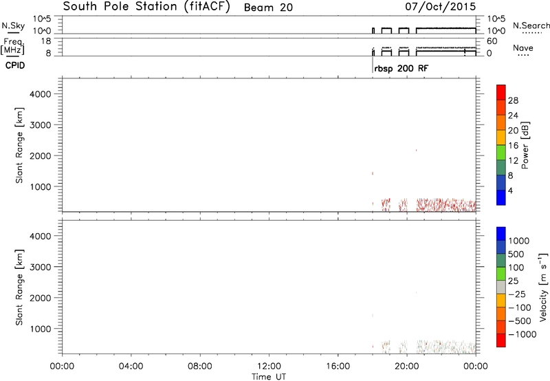Image resolution: width=550 pixels, height=381 pixels.
Task: Click the "8" frequency axis tick label
Action: pos(48,54)
